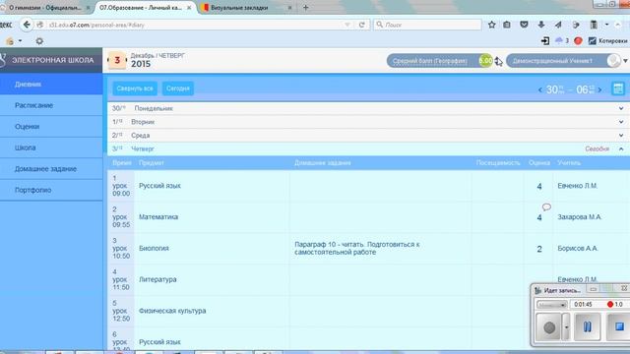Click the Pocket save icon
630x354 pixels.
point(524,25)
